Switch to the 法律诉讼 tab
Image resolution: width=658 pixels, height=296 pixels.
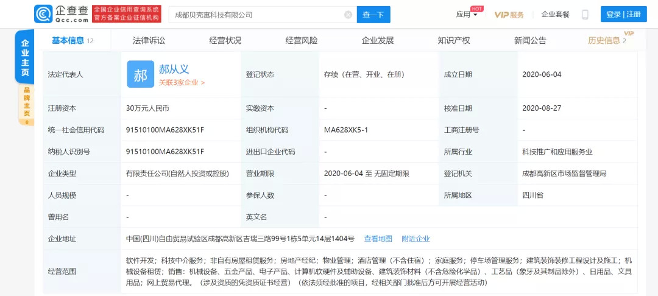coord(149,40)
